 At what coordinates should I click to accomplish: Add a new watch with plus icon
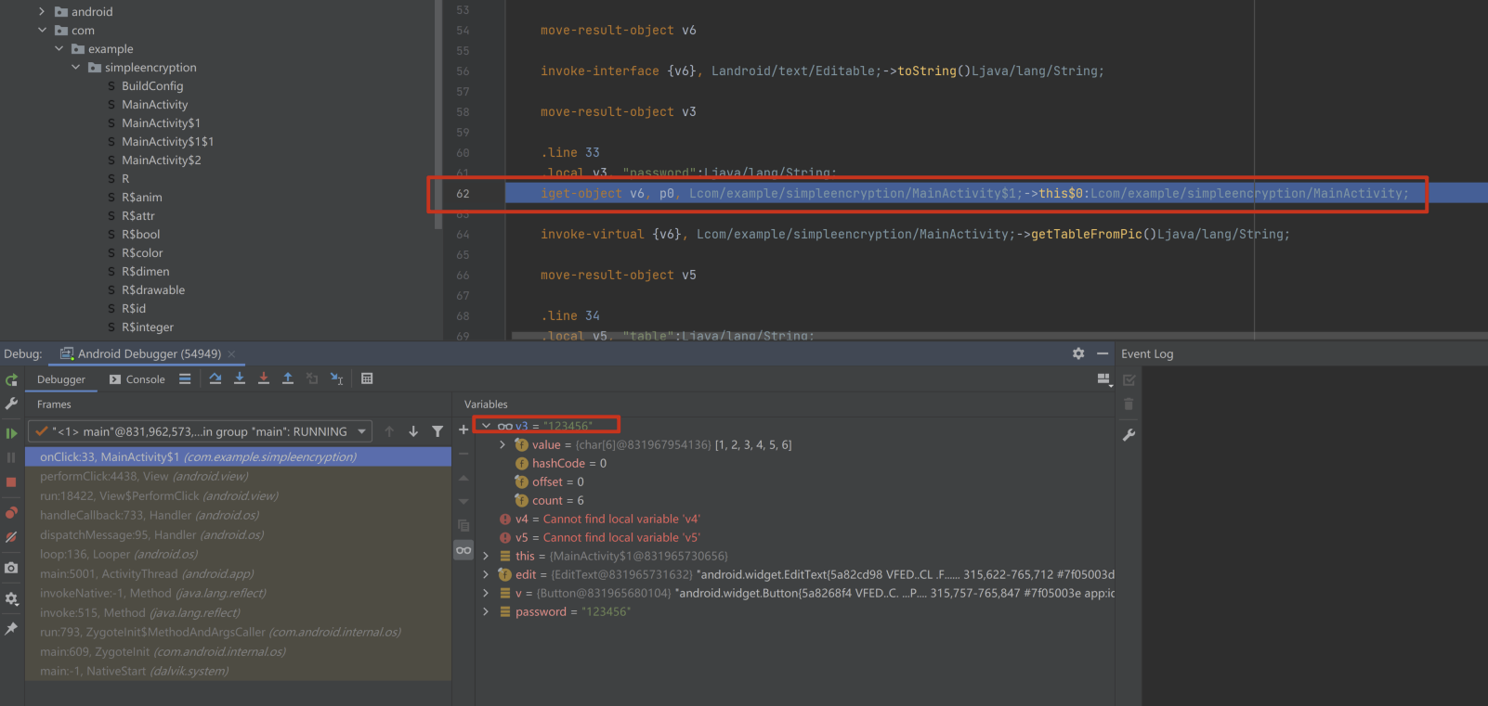click(x=463, y=430)
